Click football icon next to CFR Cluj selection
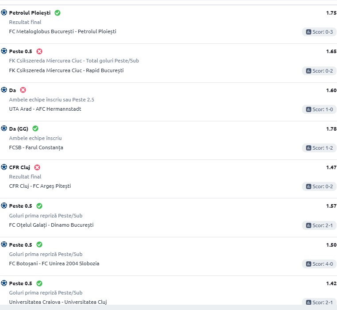The width and height of the screenshot is (337, 310). 4,167
